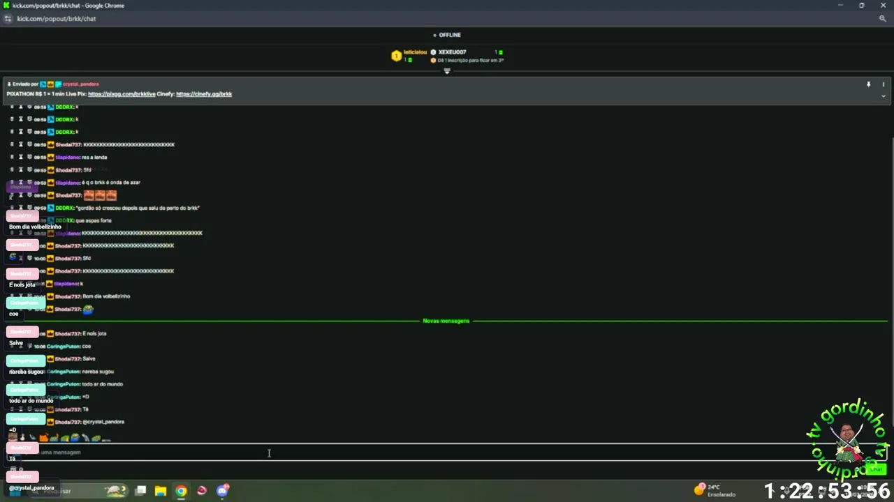Open Discord from the taskbar

coord(222,491)
